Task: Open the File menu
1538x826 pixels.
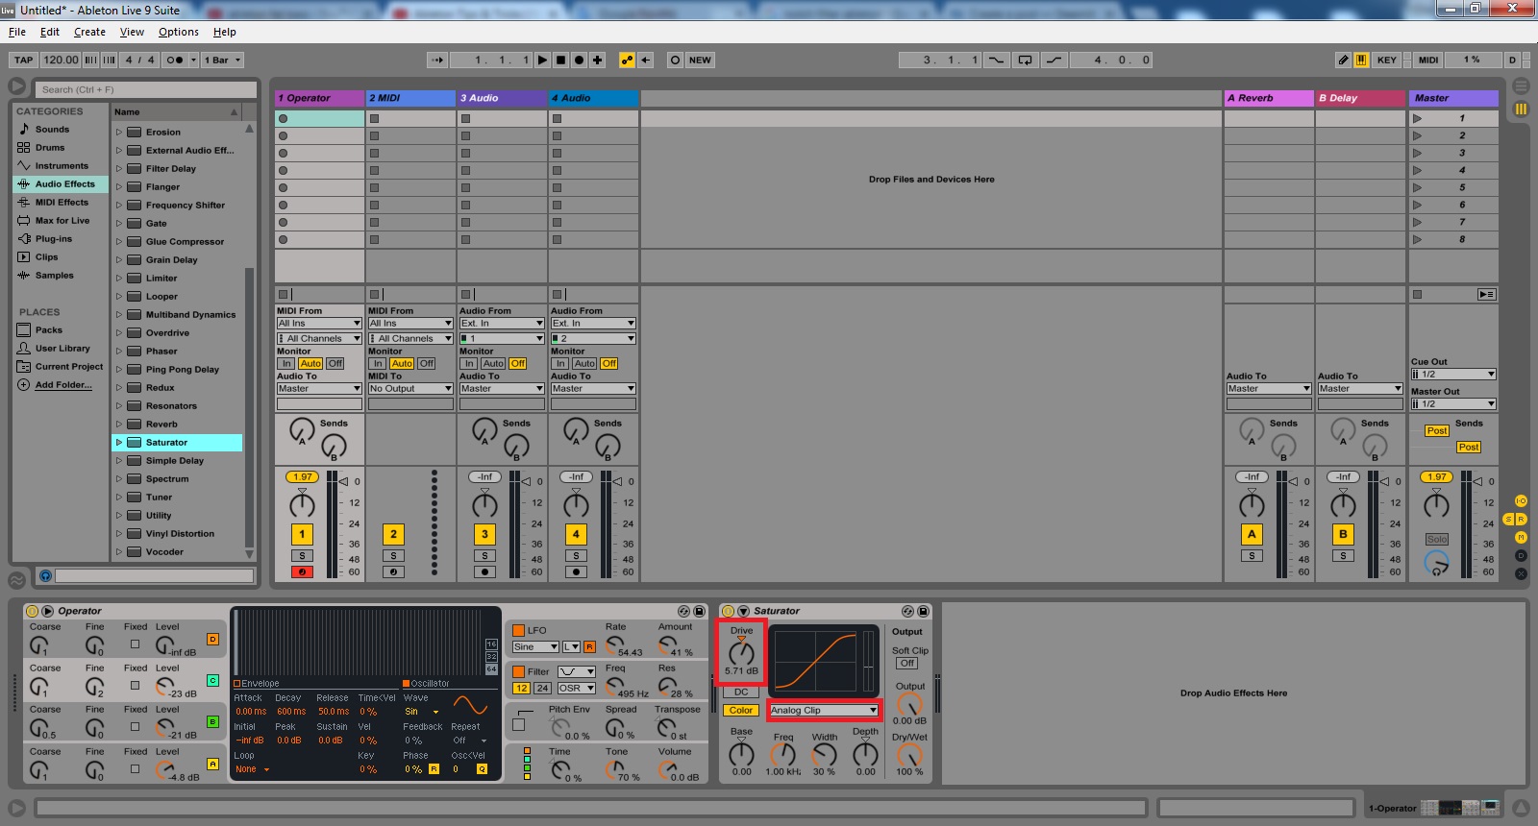Action: [17, 32]
